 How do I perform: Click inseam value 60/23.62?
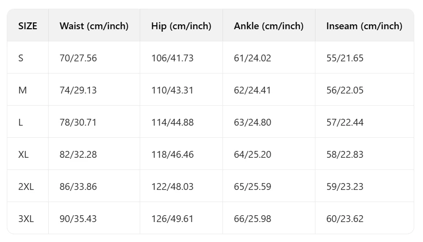(345, 219)
